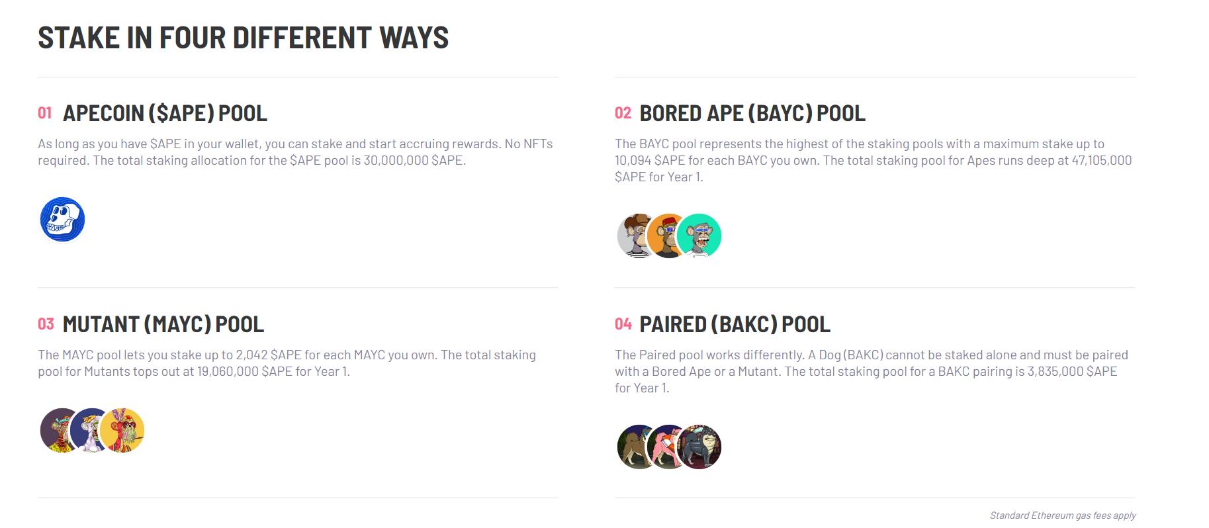
Task: Click the pink 01 number label
Action: coord(44,113)
